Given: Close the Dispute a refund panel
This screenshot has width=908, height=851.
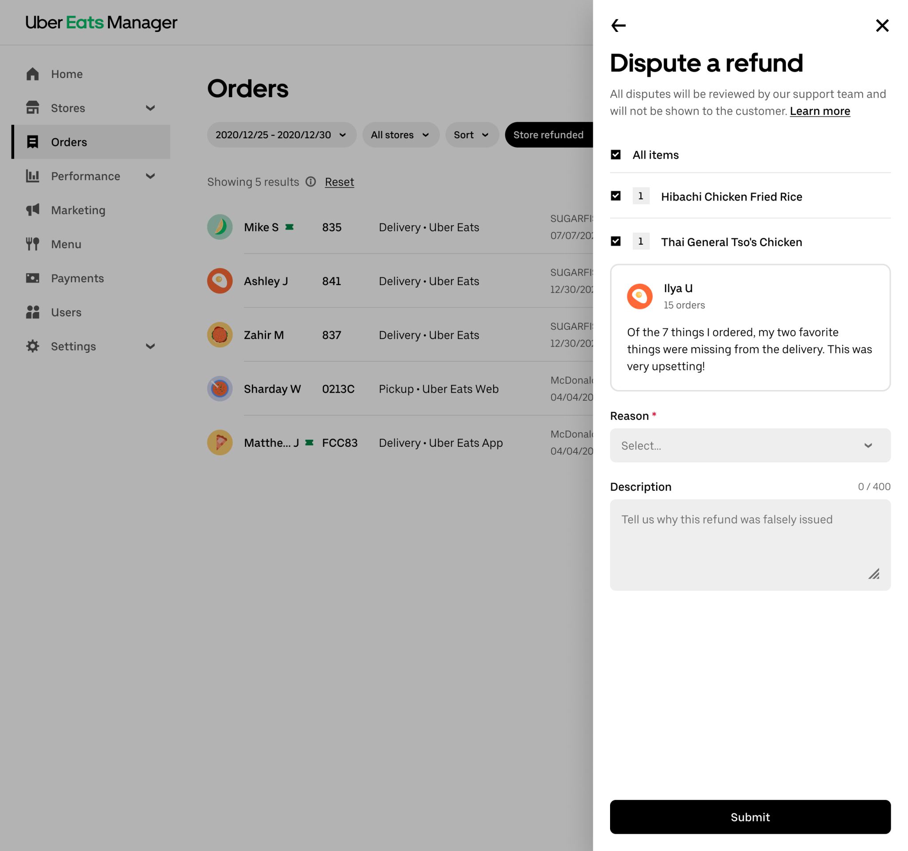Looking at the screenshot, I should point(882,25).
